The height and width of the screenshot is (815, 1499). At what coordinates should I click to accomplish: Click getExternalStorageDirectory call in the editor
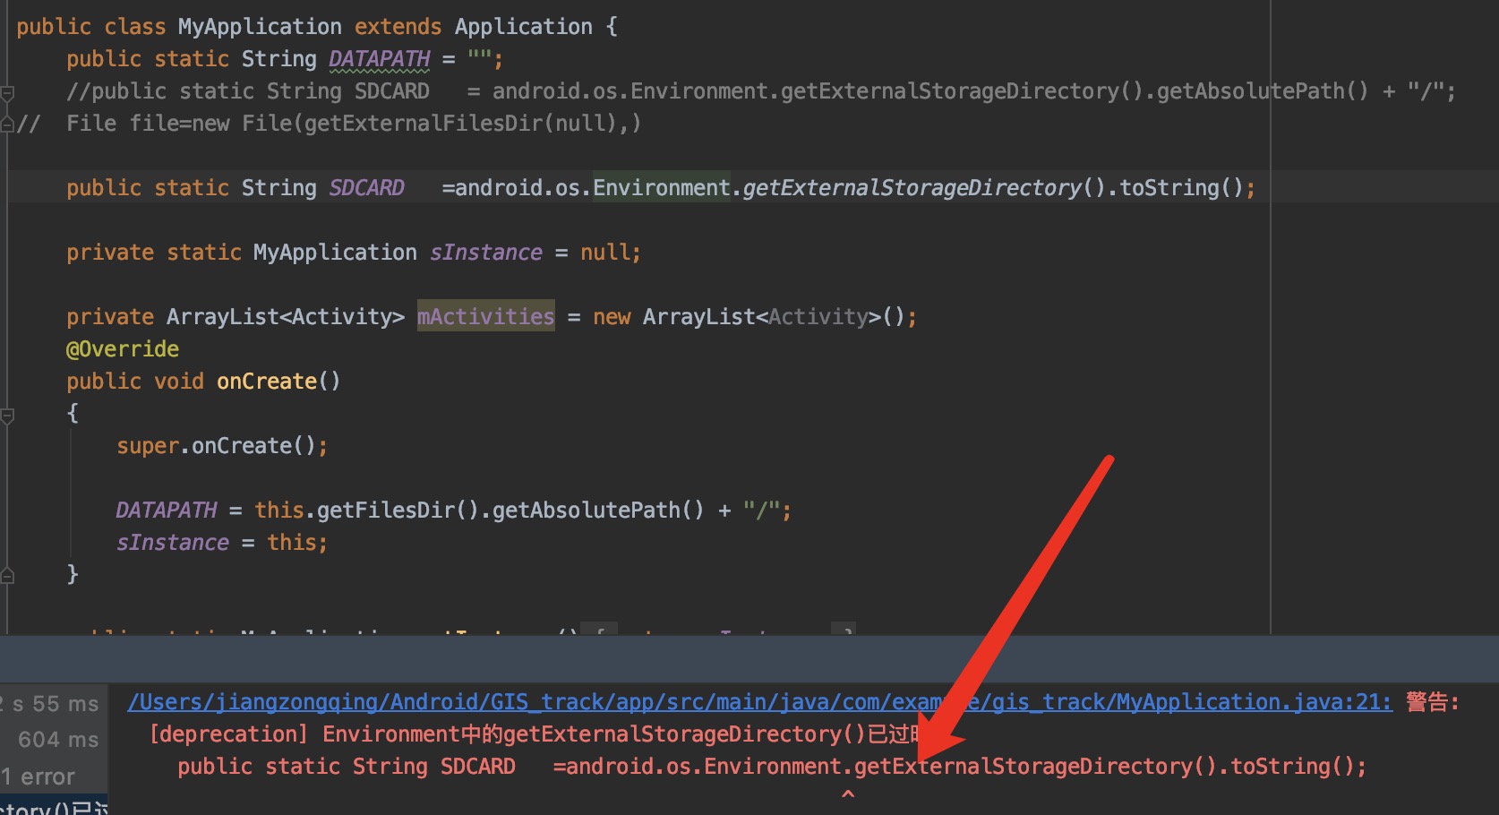tap(912, 188)
